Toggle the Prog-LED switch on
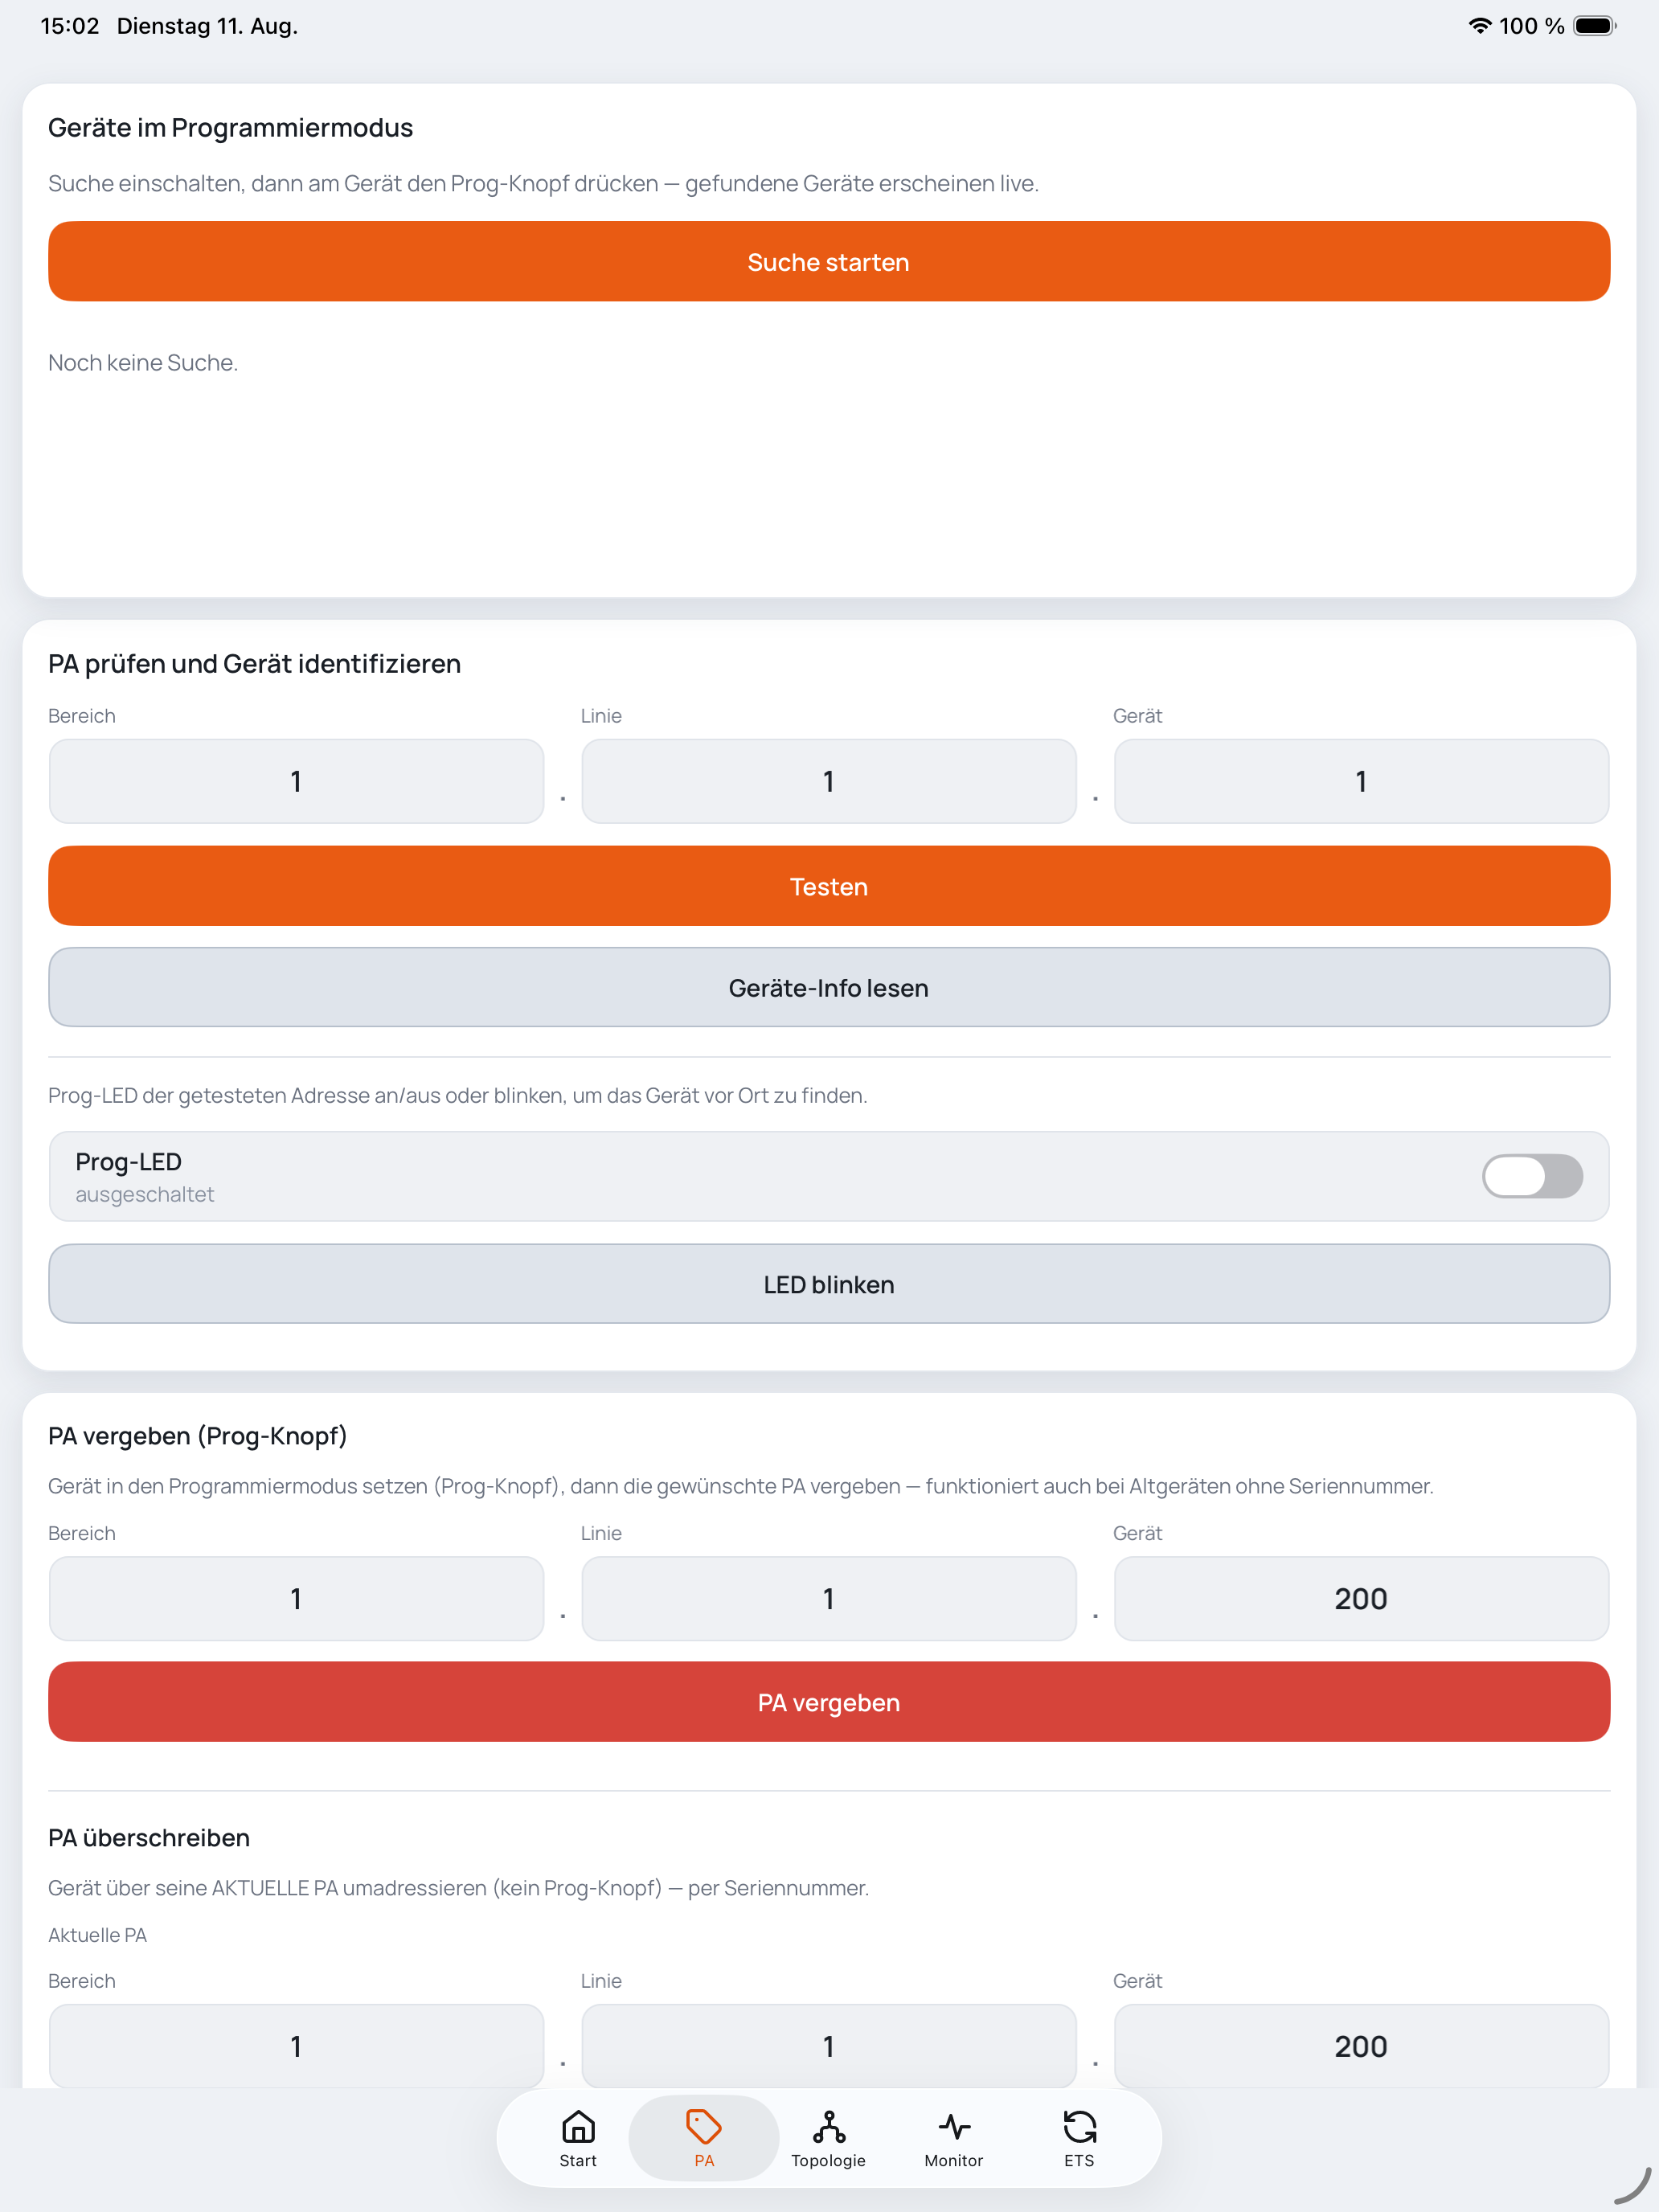1659x2212 pixels. pos(1532,1176)
